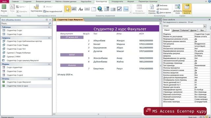Collapse the Запросы group
Viewport: 211px width, 118px height.
49,38
